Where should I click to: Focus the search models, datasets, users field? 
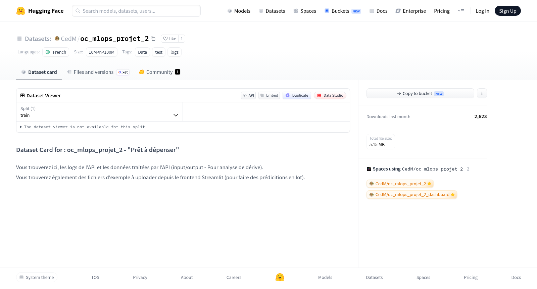(136, 11)
